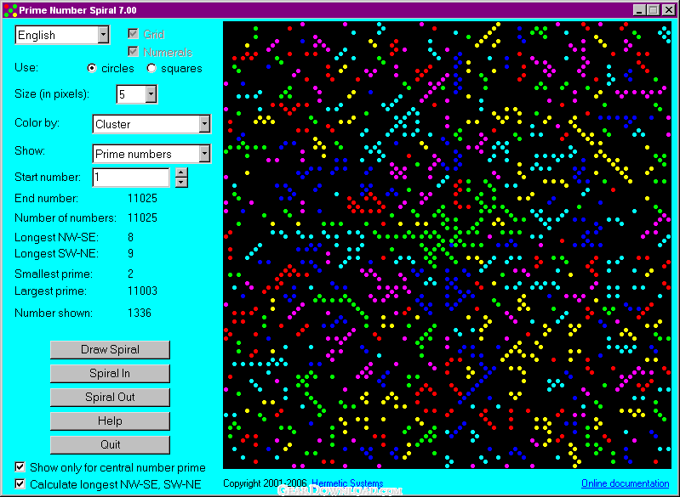
Task: Click the Smallest prime value 2
Action: [x=130, y=274]
